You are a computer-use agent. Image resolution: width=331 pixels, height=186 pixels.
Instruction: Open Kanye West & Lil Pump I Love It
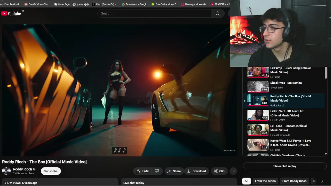(x=291, y=143)
